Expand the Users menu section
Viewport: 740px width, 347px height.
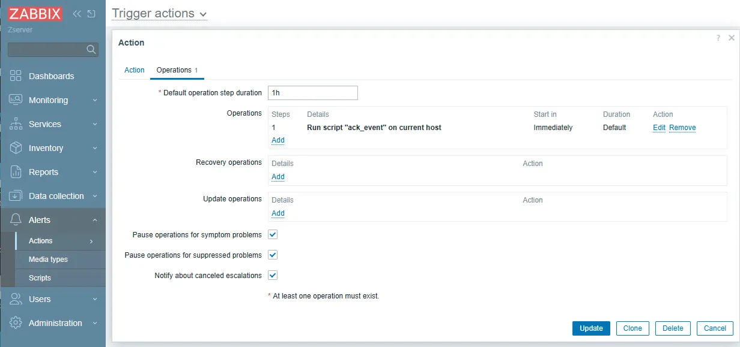[52, 299]
